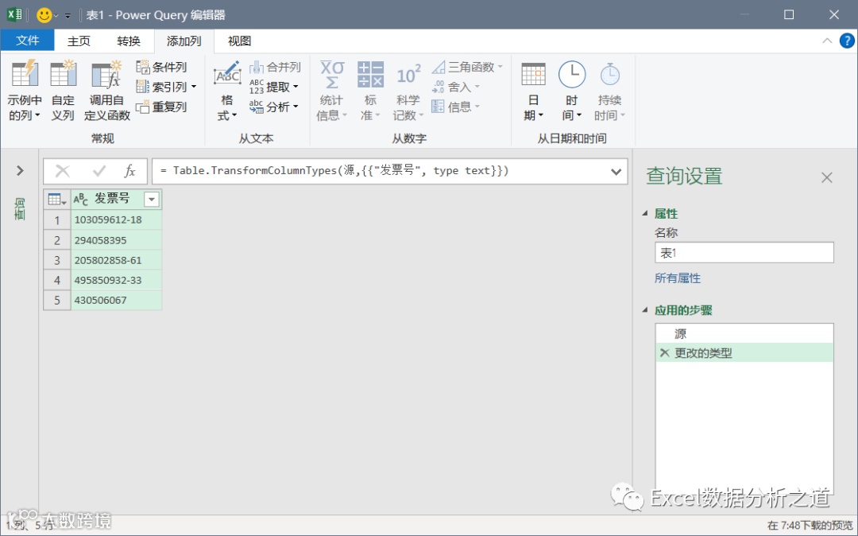Open Statistics (统计信息) menu
This screenshot has width=858, height=536.
pyautogui.click(x=331, y=91)
